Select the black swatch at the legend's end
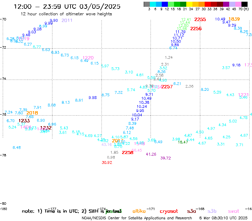Screen dimensions: 252x221 click(x=244, y=4)
